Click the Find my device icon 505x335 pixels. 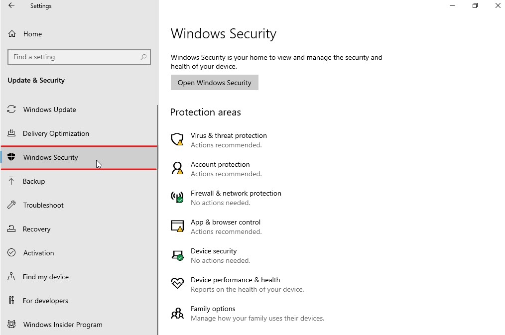point(11,276)
